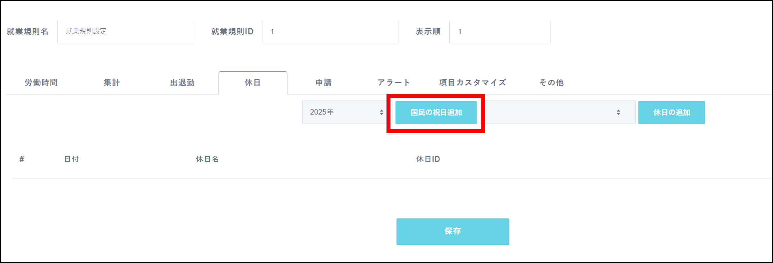Open the その他 tab

point(552,83)
